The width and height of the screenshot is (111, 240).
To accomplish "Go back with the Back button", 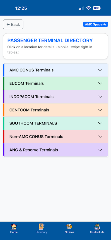I will click(13, 24).
